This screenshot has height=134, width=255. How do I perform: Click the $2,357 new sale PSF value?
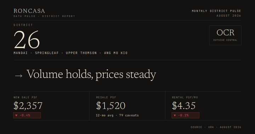[x=28, y=106]
